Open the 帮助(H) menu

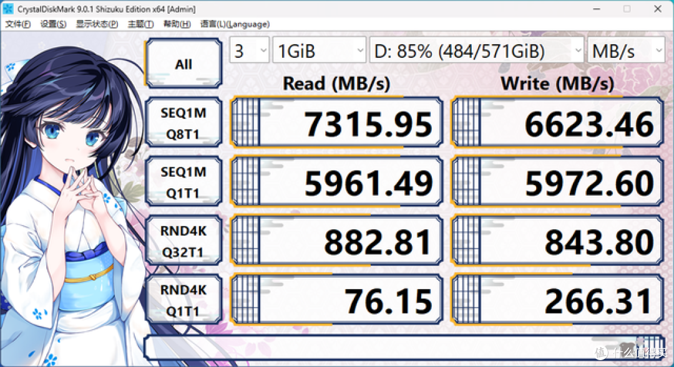[177, 24]
